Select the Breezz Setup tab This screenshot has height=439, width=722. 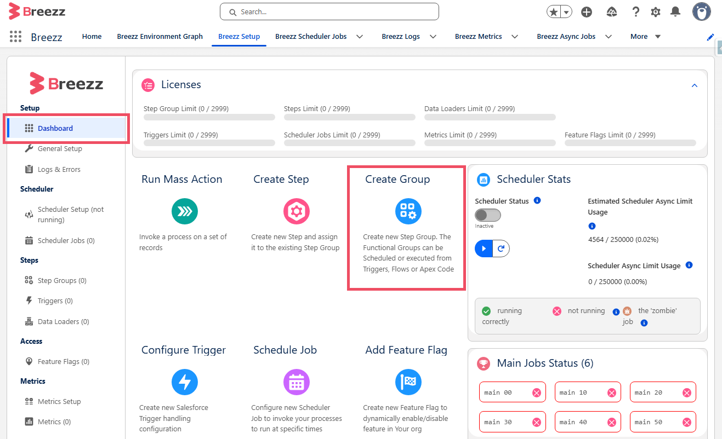tap(239, 37)
